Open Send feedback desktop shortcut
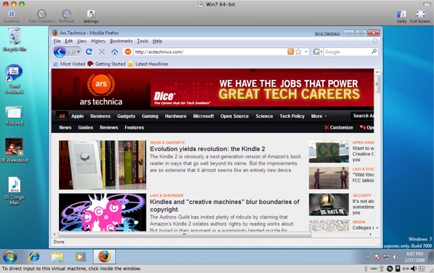This screenshot has height=273, width=434. 14,79
